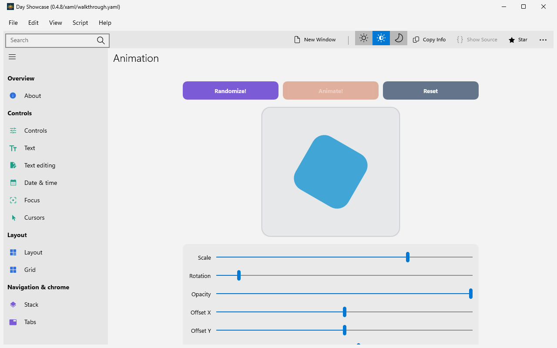Select Text editing in the sidebar
Viewport: 557px width, 348px height.
56,165
